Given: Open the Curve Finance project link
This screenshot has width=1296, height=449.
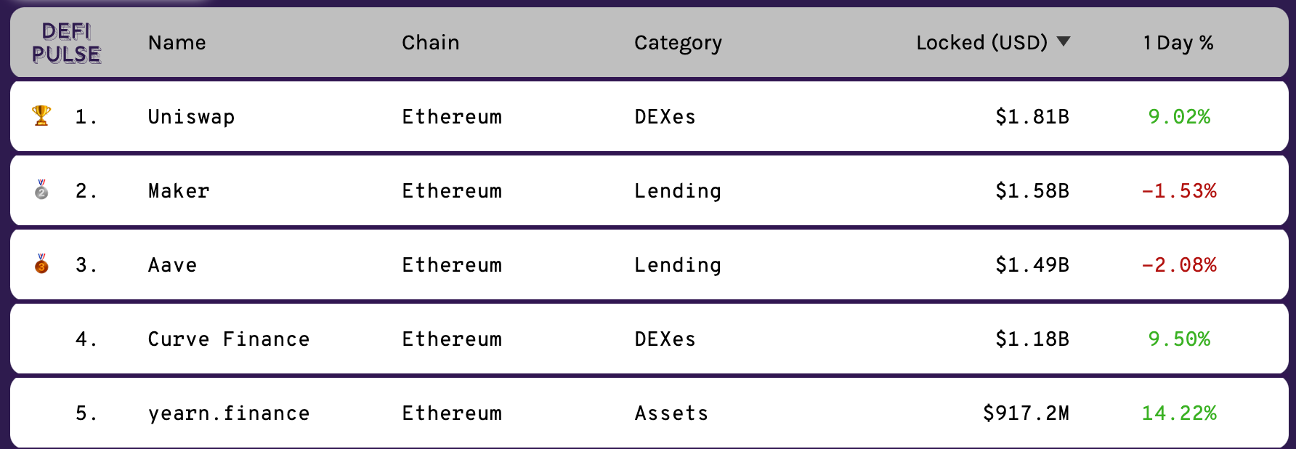Looking at the screenshot, I should coord(229,339).
